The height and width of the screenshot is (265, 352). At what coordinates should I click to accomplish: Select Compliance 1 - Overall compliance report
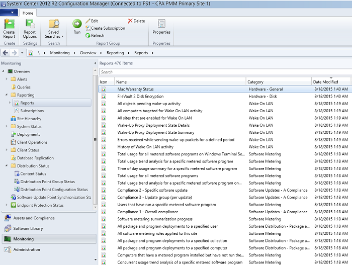pos(225,212)
